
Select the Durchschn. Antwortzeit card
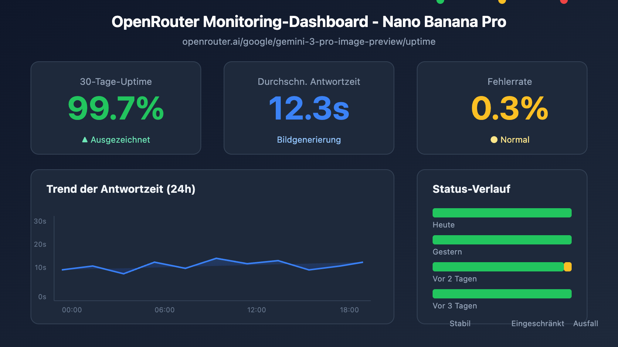point(309,108)
